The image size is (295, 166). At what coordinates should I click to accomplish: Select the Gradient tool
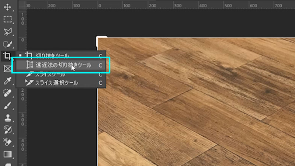7,154
